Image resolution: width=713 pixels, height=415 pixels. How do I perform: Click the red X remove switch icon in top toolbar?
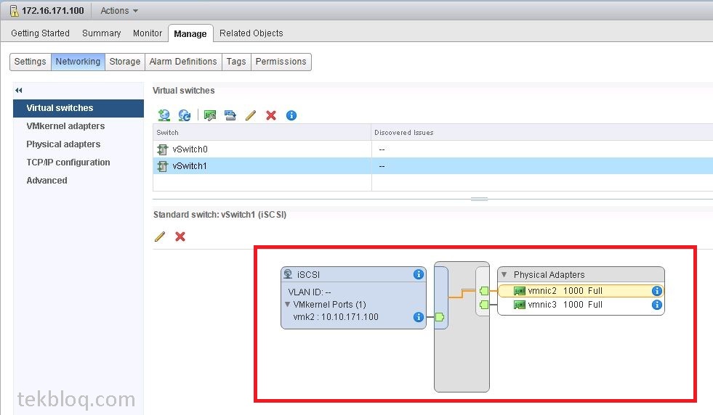point(271,115)
